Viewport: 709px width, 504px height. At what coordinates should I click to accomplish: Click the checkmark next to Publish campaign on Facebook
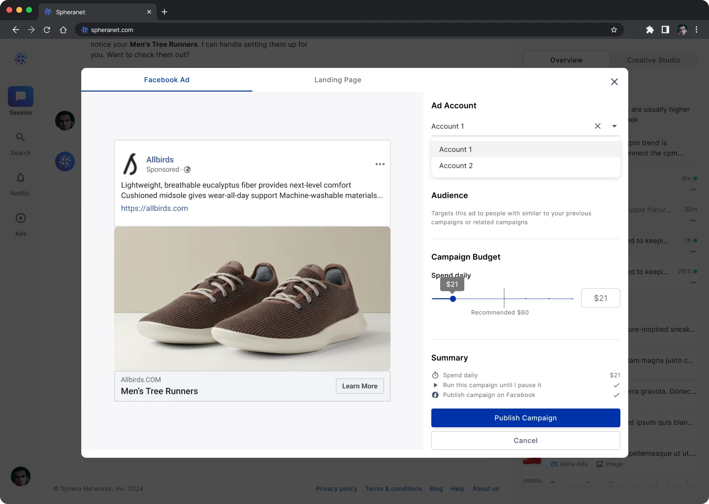pyautogui.click(x=616, y=395)
